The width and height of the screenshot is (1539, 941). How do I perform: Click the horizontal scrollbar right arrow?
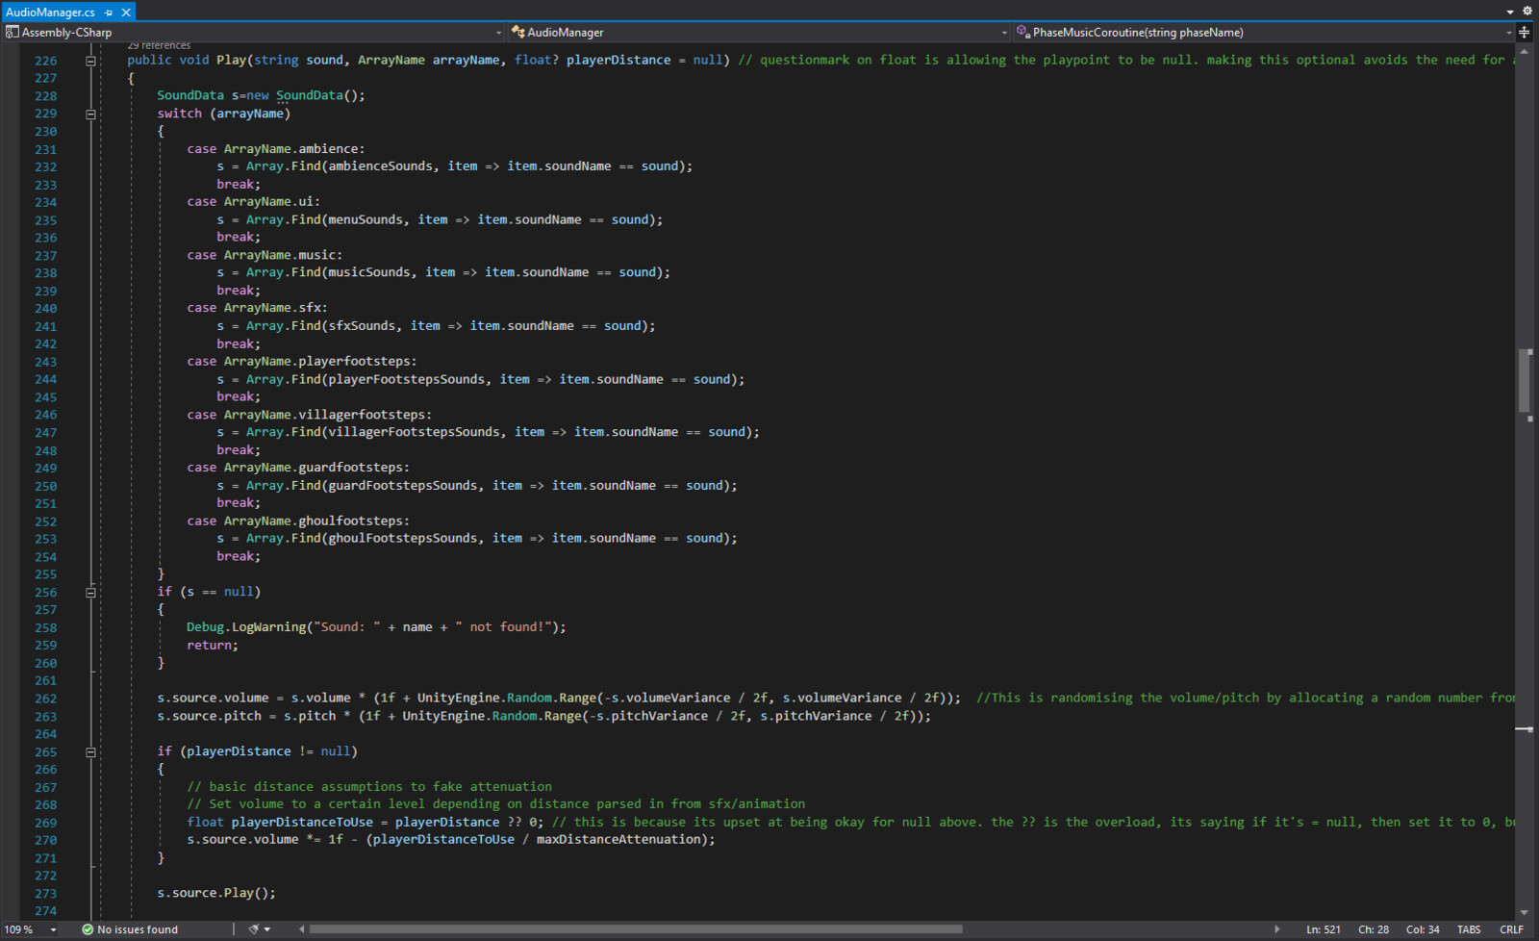pyautogui.click(x=1277, y=929)
